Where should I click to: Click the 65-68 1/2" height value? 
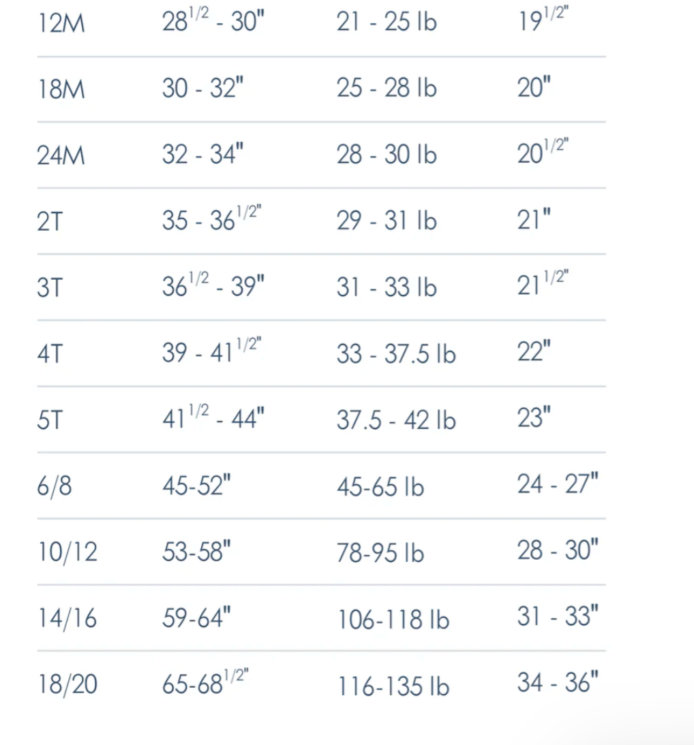(x=205, y=682)
